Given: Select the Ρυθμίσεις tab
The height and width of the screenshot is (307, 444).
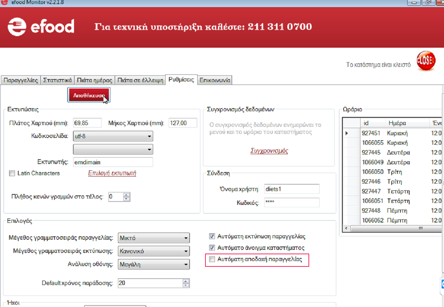Looking at the screenshot, I should (x=181, y=80).
